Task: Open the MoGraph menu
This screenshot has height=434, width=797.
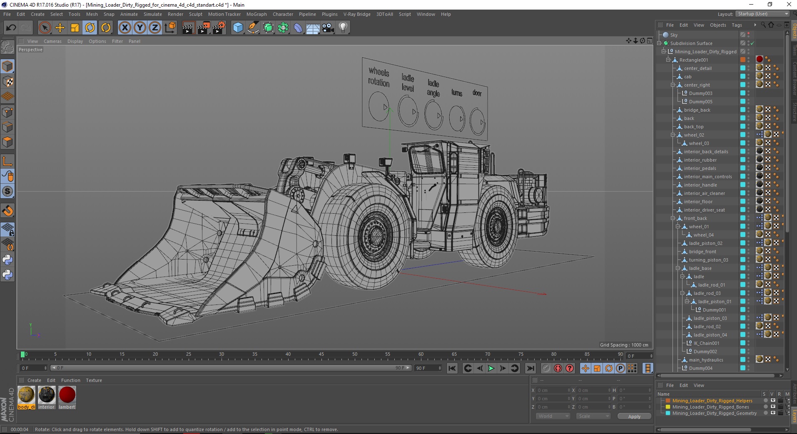Action: (x=257, y=14)
